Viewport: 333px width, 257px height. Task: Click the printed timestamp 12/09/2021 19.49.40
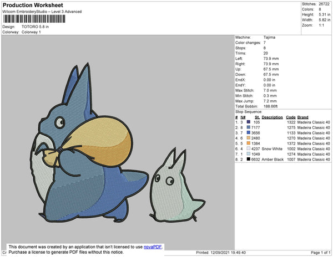point(228,253)
